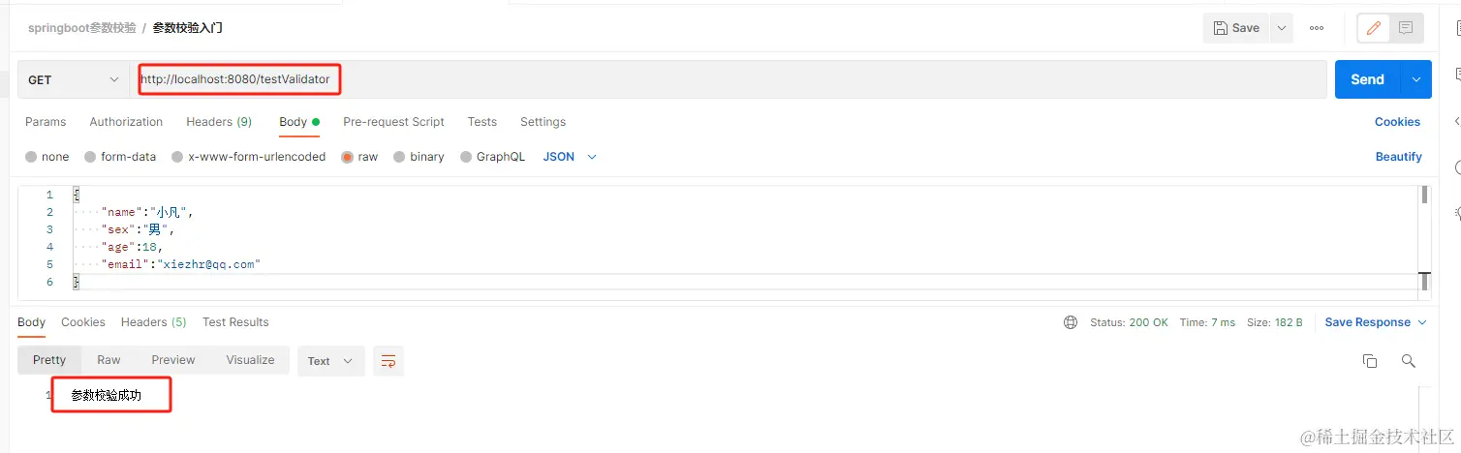The width and height of the screenshot is (1461, 453).
Task: Open the Save options dropdown arrow
Action: tap(1282, 28)
